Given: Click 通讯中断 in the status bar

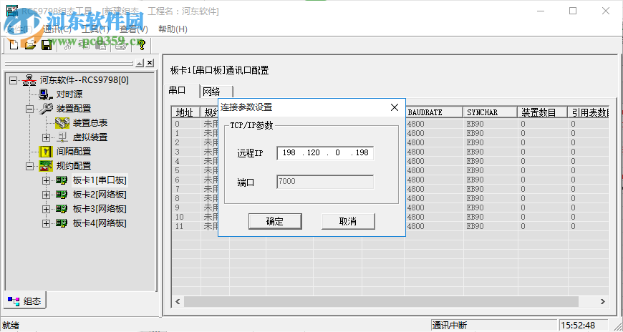Looking at the screenshot, I should tap(450, 326).
